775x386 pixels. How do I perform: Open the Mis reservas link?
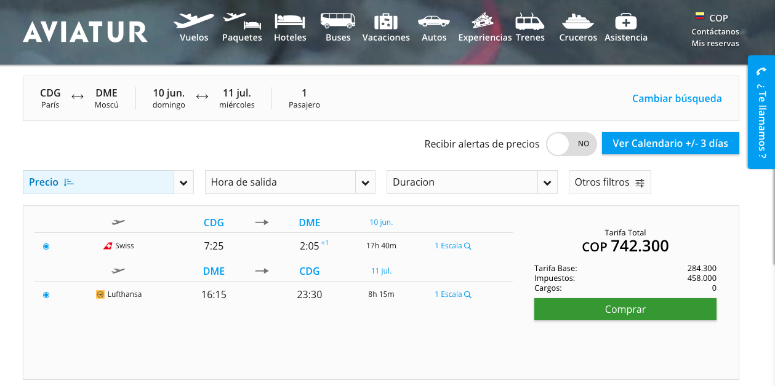[x=715, y=44]
